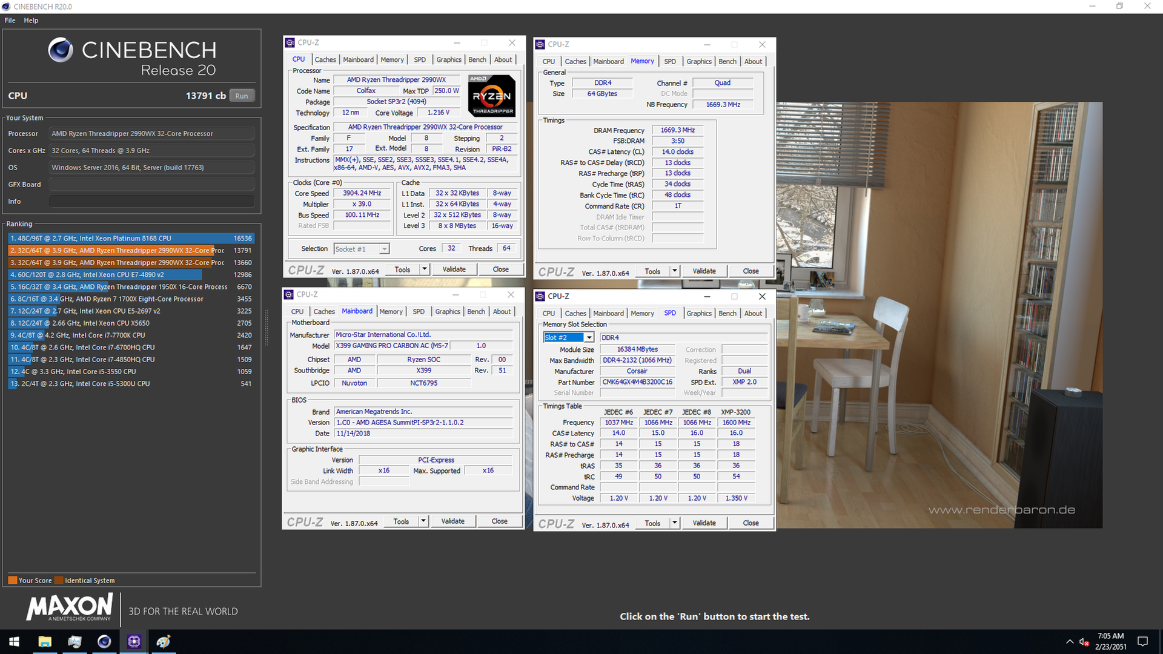Close the CPU tab CPU-Z window

[512, 43]
